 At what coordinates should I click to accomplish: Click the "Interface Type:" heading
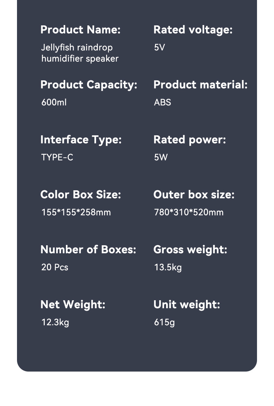pyautogui.click(x=81, y=140)
